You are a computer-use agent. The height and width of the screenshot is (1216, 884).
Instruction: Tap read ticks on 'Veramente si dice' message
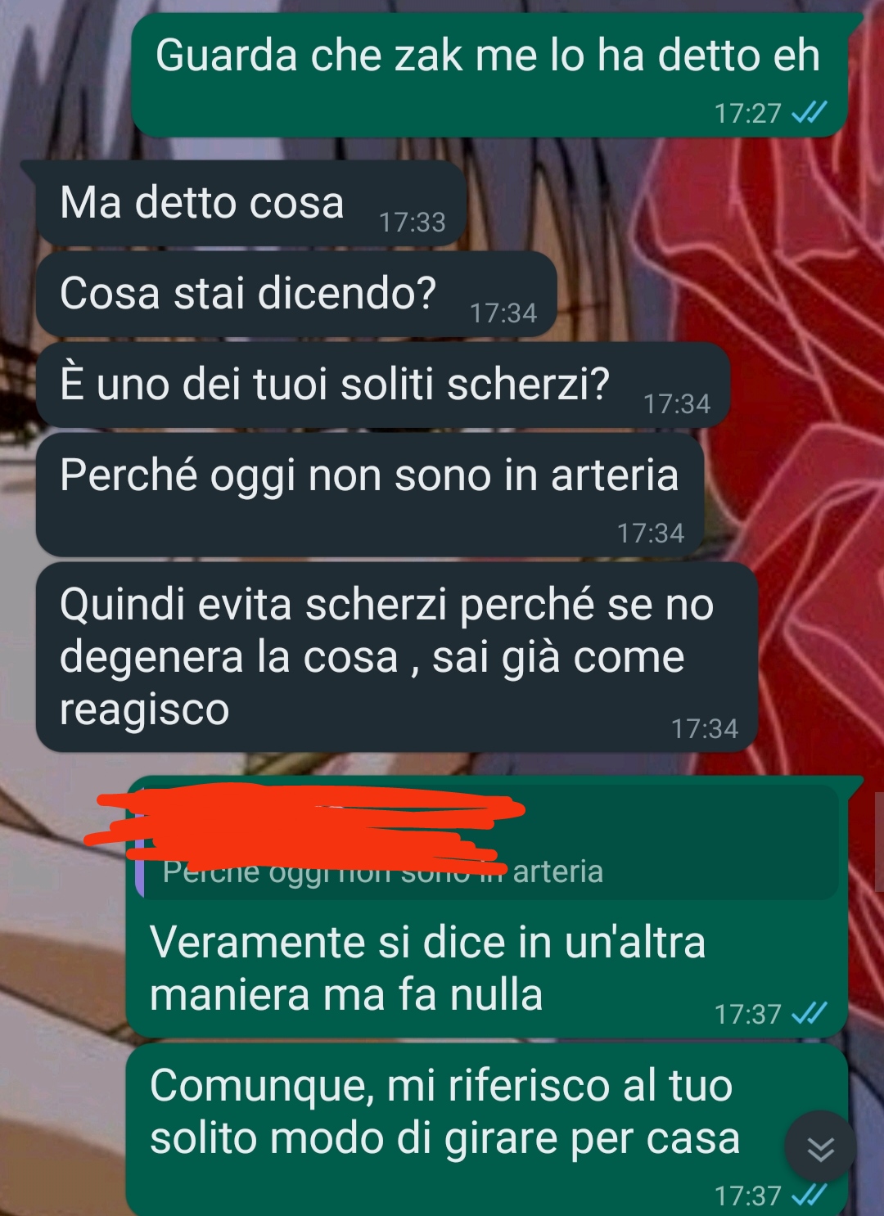810,1014
